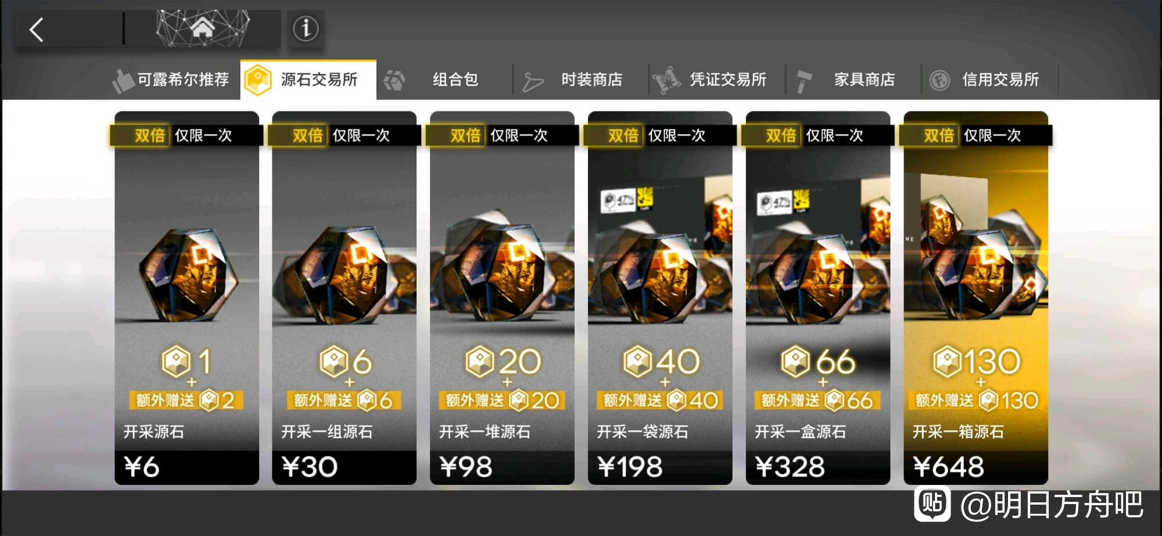Select the ¥198 开采一袋源石 card
The image size is (1162, 536).
click(x=660, y=298)
